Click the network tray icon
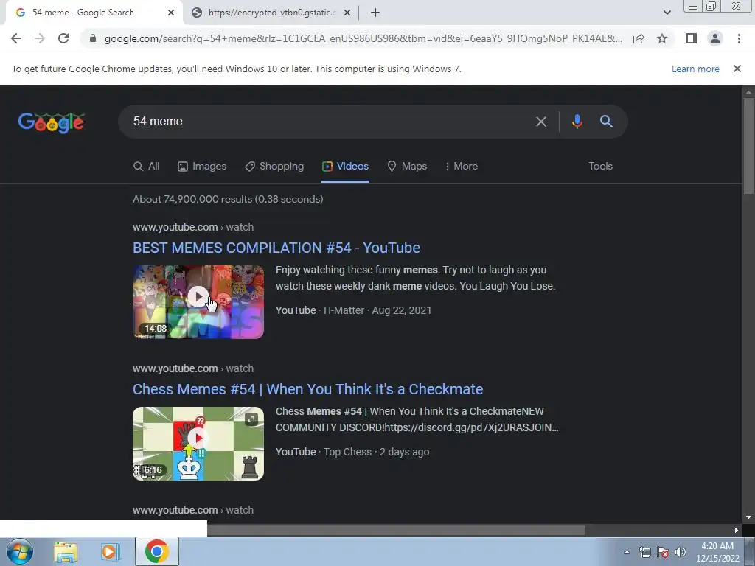The height and width of the screenshot is (566, 755). pyautogui.click(x=644, y=552)
